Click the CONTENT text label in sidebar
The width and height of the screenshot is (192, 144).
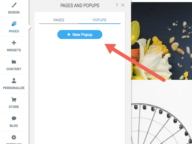(14, 69)
